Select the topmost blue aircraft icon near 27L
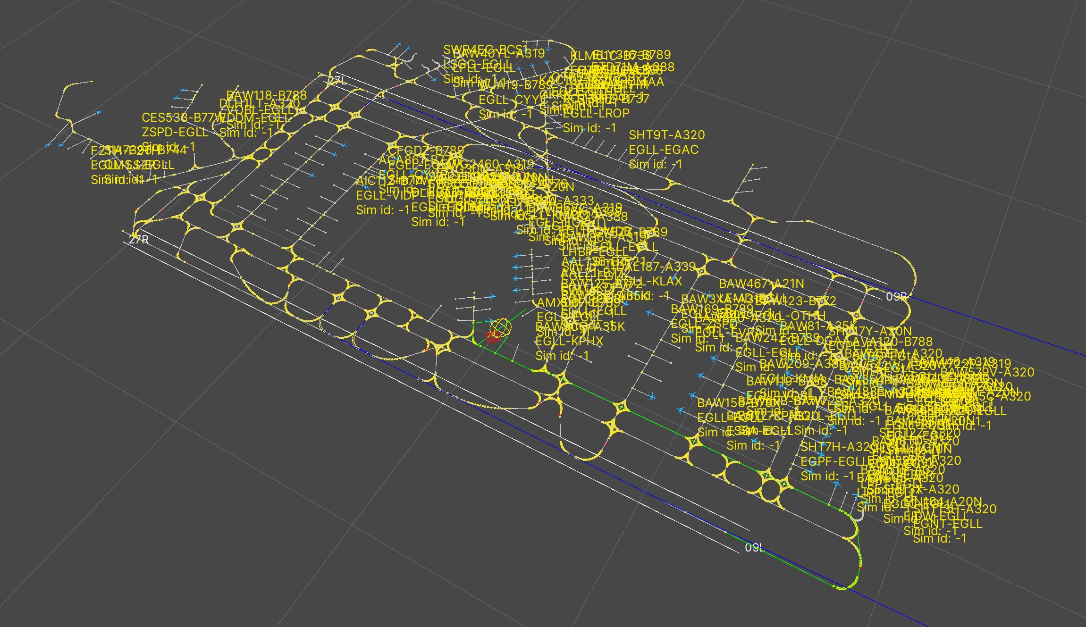The image size is (1086, 627). [x=399, y=45]
